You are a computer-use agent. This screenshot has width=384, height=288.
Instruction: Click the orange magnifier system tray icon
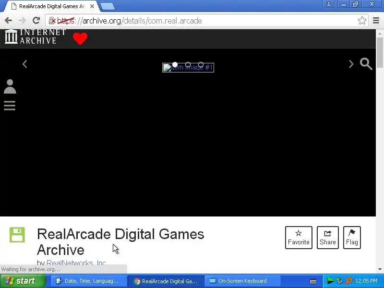[348, 281]
